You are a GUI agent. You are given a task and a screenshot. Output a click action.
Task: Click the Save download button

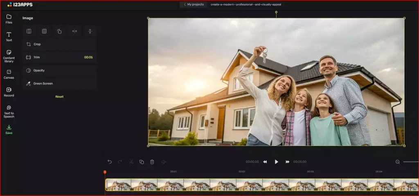(x=9, y=129)
